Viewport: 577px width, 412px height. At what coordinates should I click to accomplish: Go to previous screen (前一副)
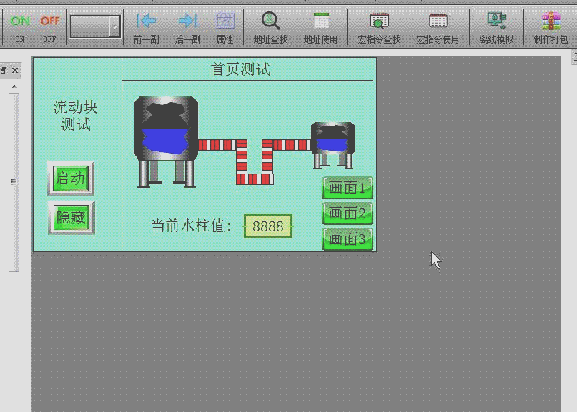coord(147,26)
